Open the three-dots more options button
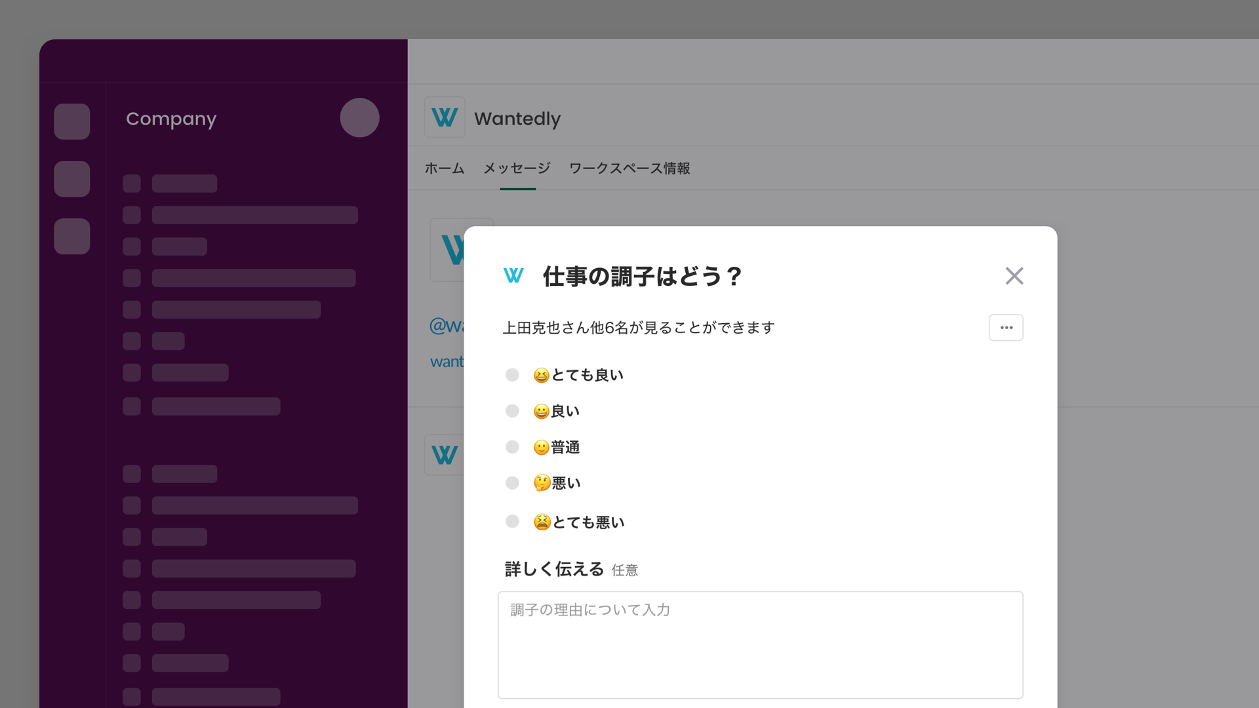 (1006, 327)
